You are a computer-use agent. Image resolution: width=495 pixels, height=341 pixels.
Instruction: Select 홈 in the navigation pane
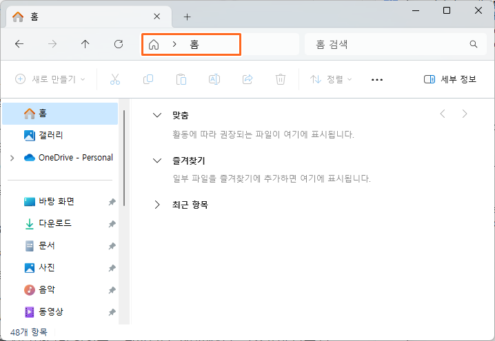click(60, 114)
